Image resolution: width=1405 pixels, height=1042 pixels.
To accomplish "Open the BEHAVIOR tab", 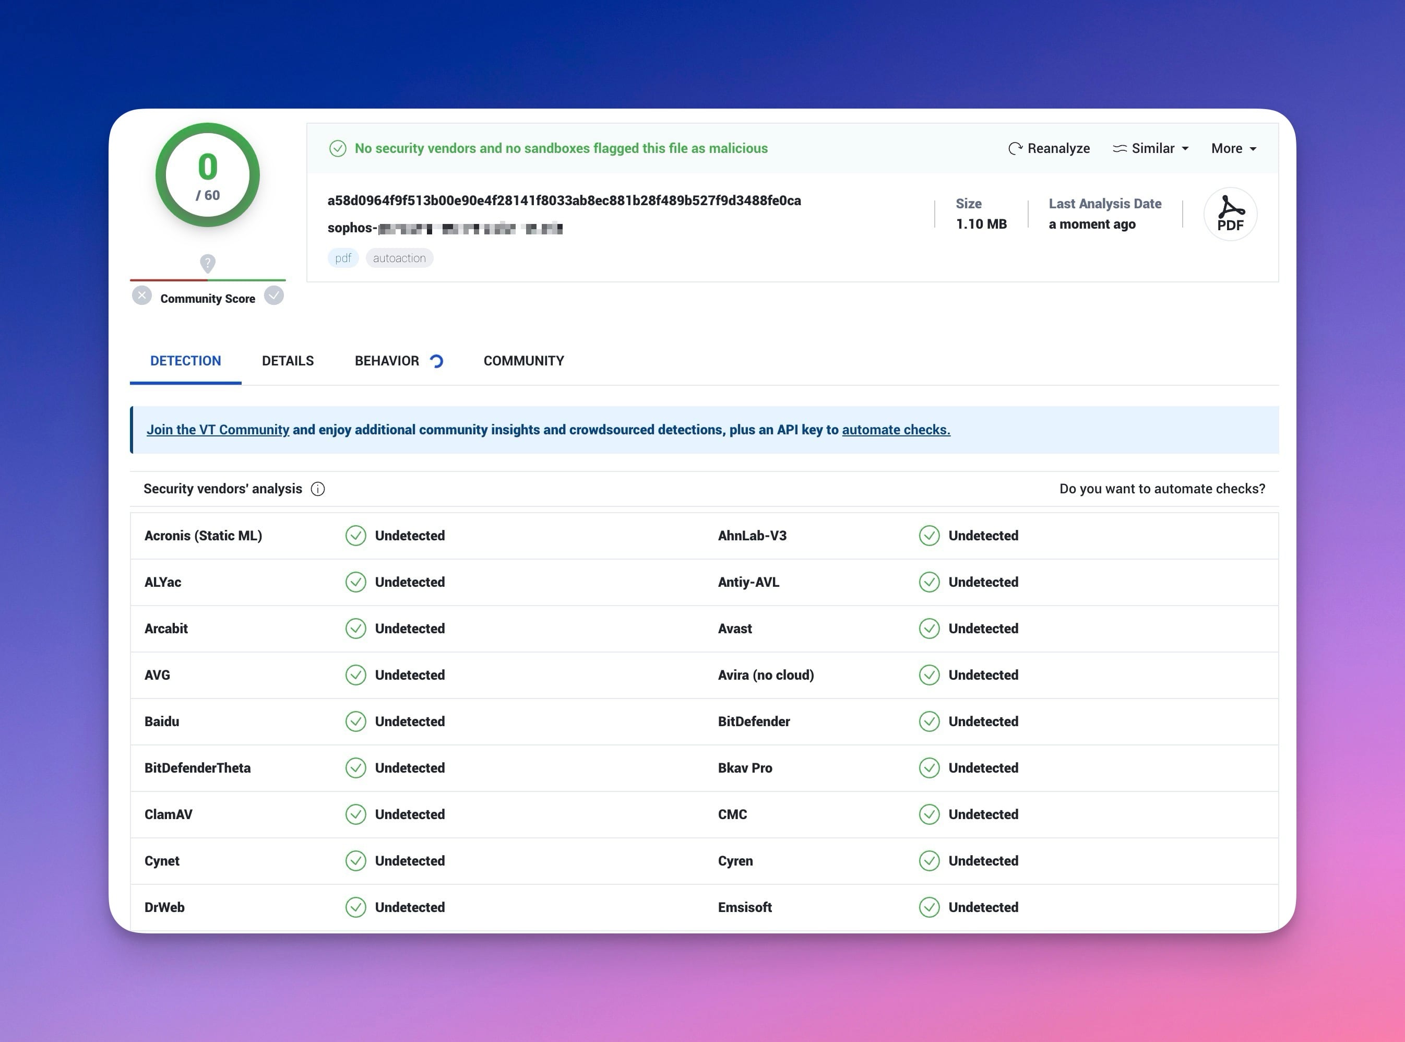I will click(387, 361).
